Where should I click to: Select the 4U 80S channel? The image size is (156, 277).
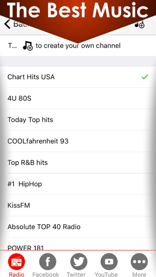[78, 98]
